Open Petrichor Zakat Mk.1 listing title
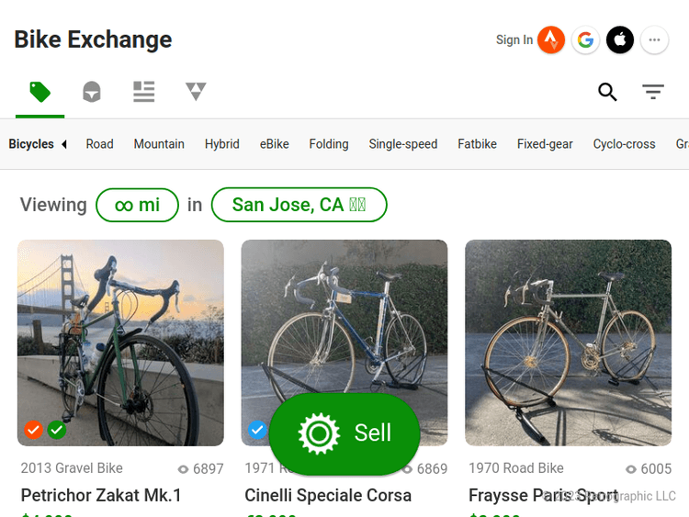This screenshot has height=517, width=689. [101, 496]
